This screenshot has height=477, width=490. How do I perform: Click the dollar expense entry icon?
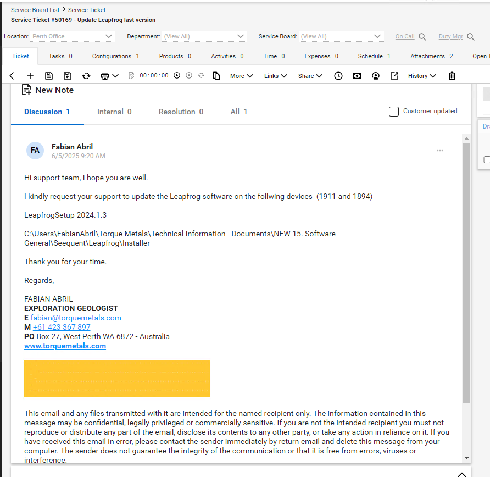[357, 76]
